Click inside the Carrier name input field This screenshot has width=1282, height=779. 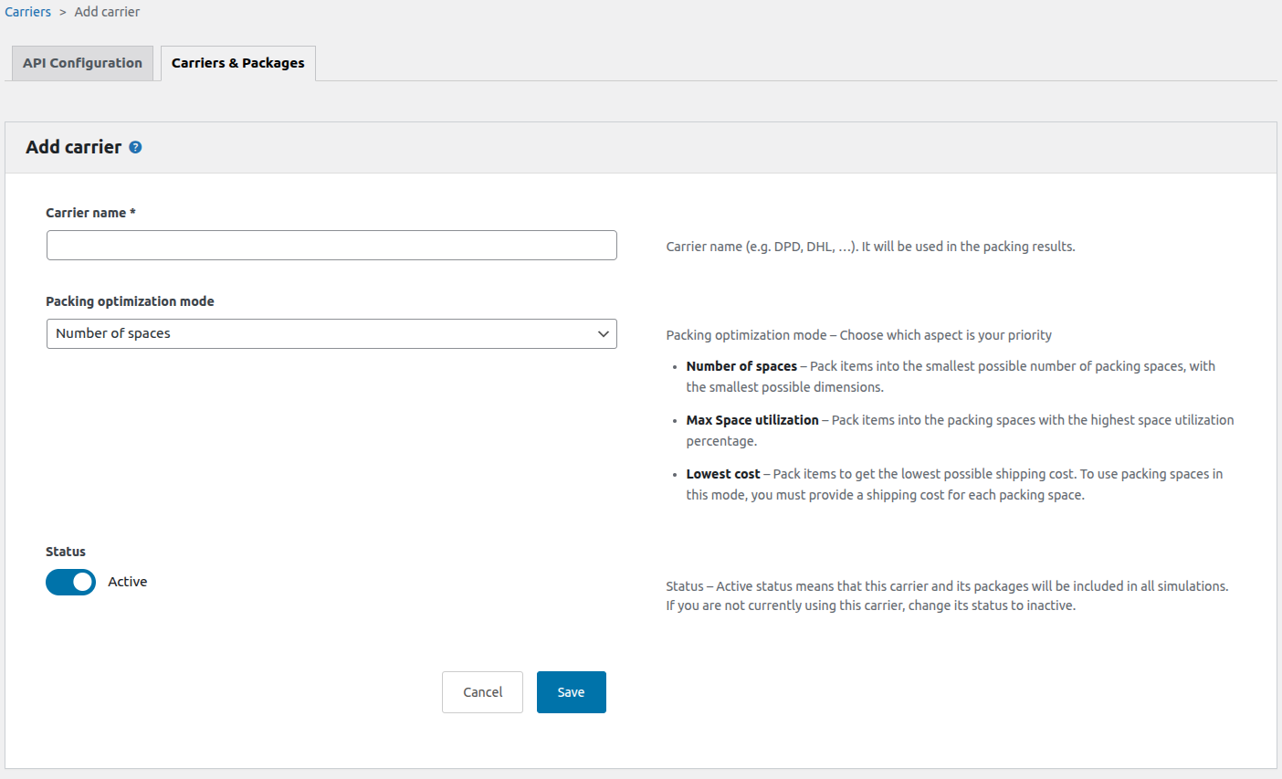331,245
